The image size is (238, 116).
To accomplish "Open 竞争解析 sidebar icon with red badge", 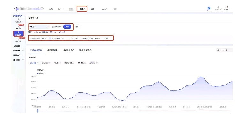I will click(19, 26).
